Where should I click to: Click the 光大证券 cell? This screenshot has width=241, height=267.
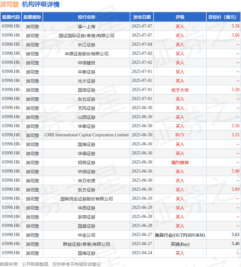87,81
